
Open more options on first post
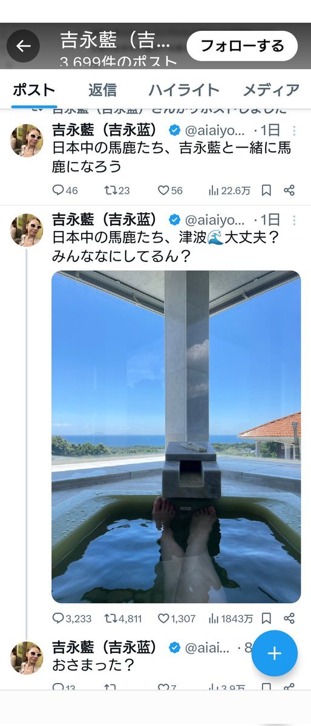pos(294,131)
